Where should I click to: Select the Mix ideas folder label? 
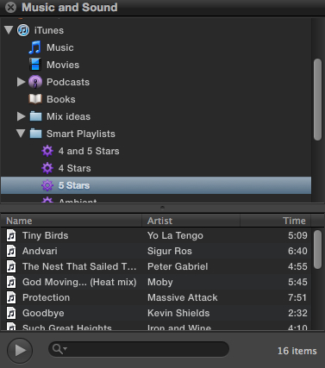point(68,116)
